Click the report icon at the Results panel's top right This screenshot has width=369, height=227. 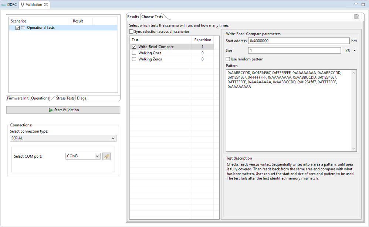[x=356, y=17]
